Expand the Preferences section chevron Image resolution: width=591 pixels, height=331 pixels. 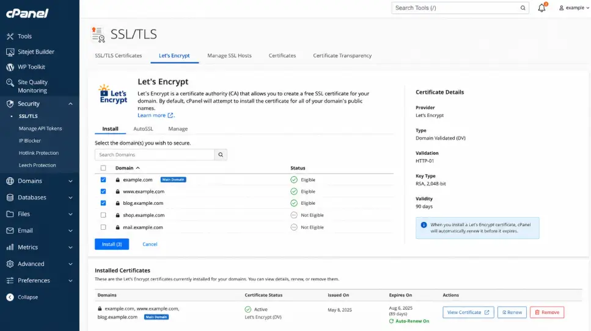tap(70, 280)
